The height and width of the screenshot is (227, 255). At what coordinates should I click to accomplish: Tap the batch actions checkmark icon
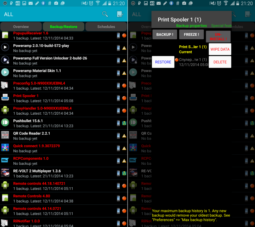(120, 14)
